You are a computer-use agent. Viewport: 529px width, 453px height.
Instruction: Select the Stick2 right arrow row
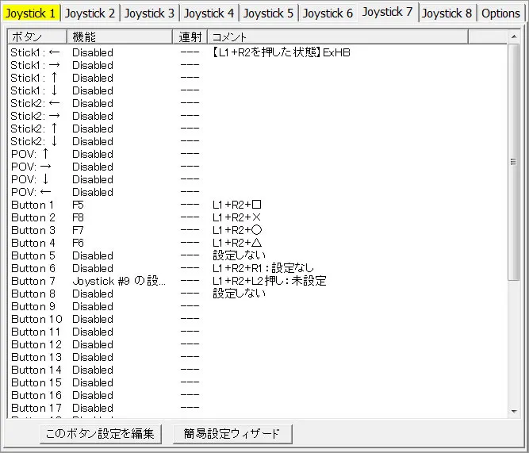[257, 116]
